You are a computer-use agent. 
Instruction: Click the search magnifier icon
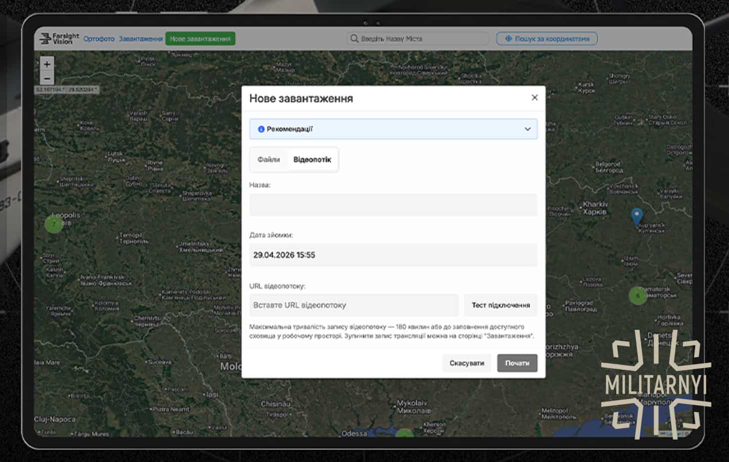[354, 38]
